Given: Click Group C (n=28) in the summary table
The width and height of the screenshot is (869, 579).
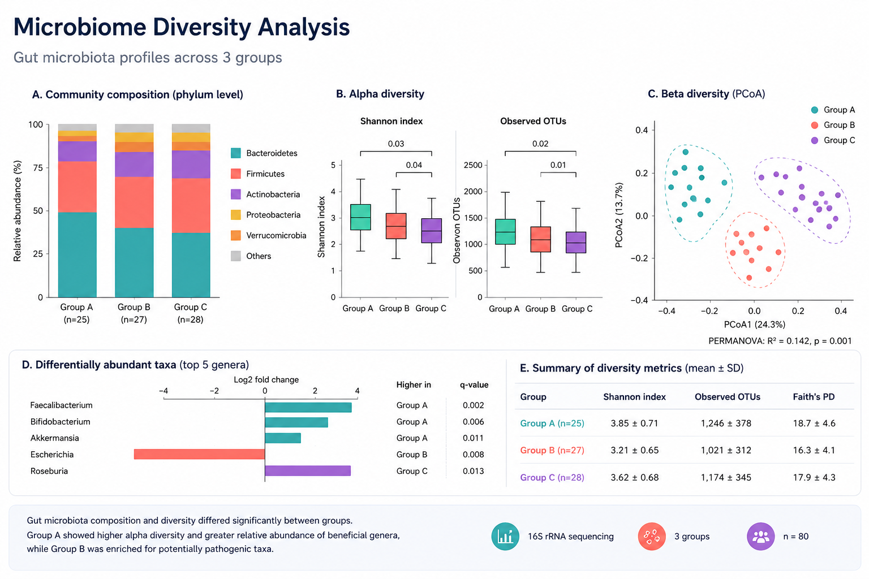Looking at the screenshot, I should click(552, 478).
